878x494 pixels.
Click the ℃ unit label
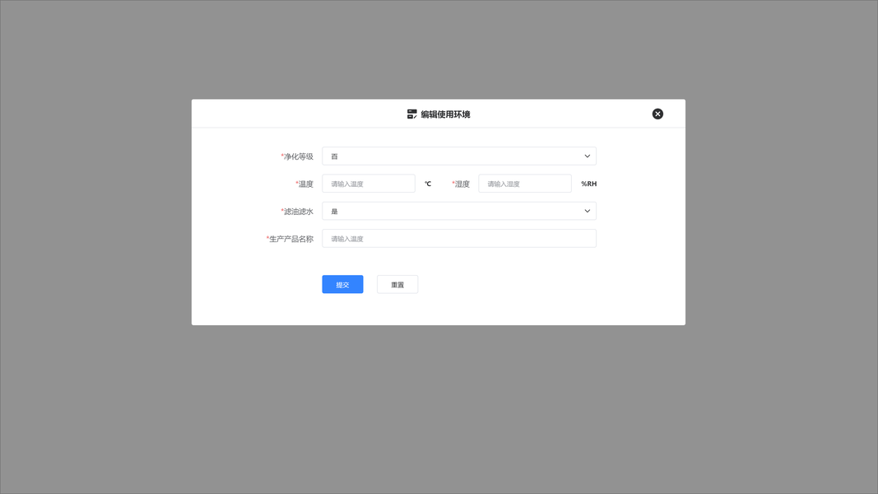428,184
